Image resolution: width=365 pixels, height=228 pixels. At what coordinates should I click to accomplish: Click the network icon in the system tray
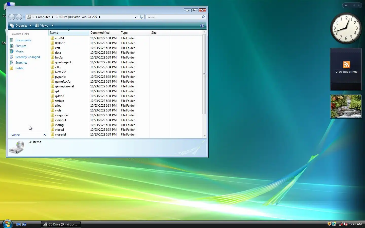pos(341,224)
